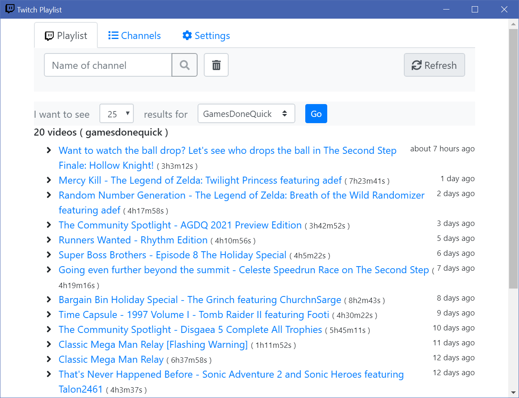This screenshot has width=519, height=398.
Task: Click the scrollbar up arrow
Action: pos(513,24)
